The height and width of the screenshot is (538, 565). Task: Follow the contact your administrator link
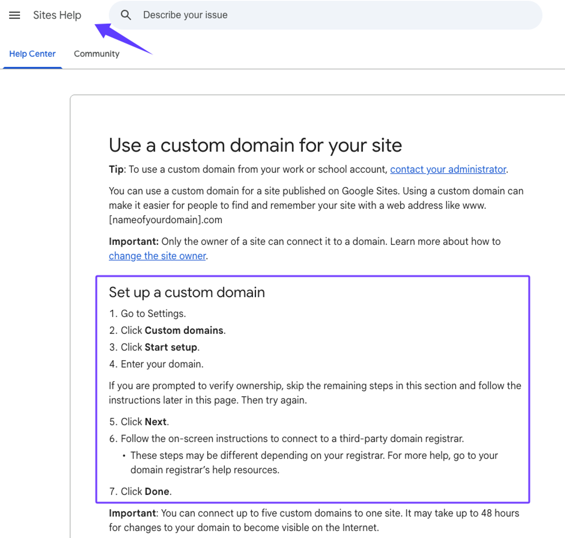pyautogui.click(x=448, y=169)
